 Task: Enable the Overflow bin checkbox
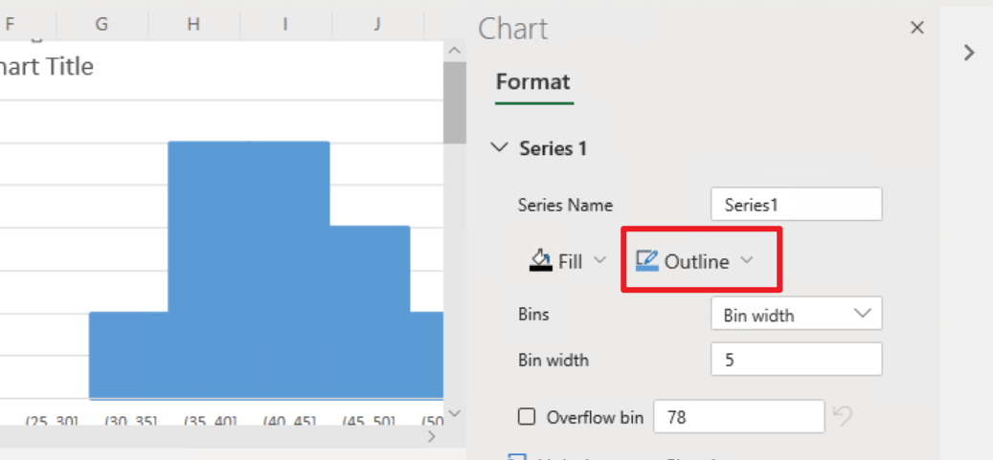527,417
